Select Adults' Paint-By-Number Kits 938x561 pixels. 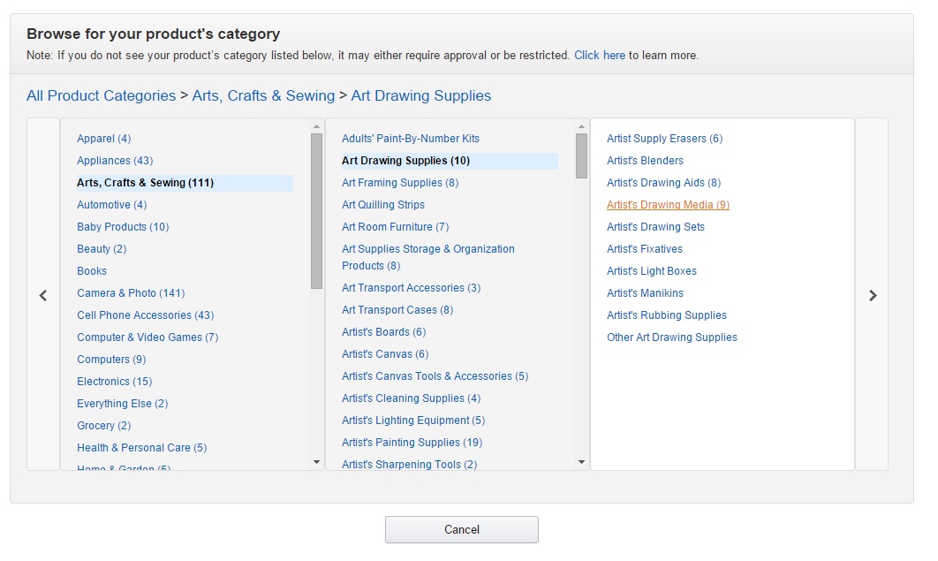[411, 139]
